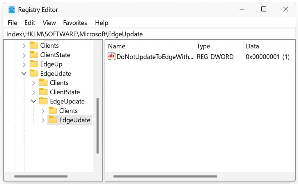Viewport: 298px width, 184px height.
Task: Expand the EdgeUp key chevron
Action: tap(24, 64)
